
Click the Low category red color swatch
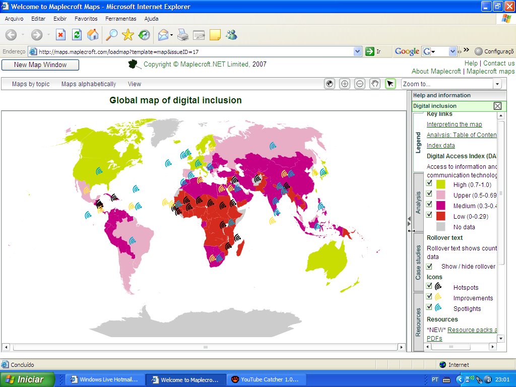pos(440,216)
